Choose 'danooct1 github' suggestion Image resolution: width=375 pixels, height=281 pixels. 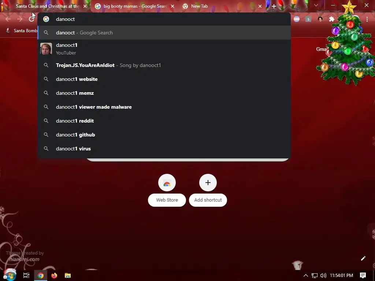[x=164, y=135]
